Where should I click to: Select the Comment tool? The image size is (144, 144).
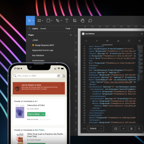tap(90, 20)
